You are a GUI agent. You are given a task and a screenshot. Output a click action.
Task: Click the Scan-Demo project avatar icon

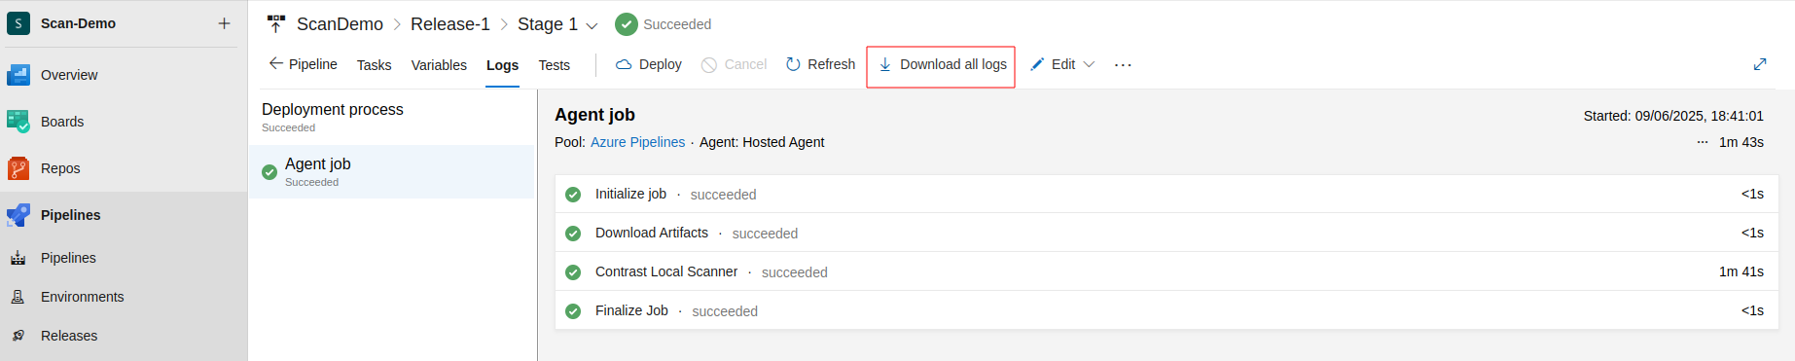pyautogui.click(x=18, y=23)
